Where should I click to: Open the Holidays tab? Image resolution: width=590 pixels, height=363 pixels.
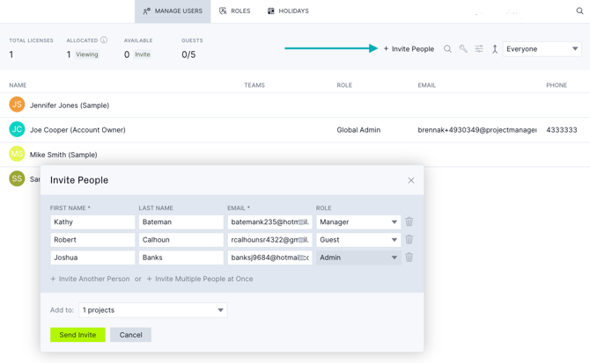[x=288, y=11]
